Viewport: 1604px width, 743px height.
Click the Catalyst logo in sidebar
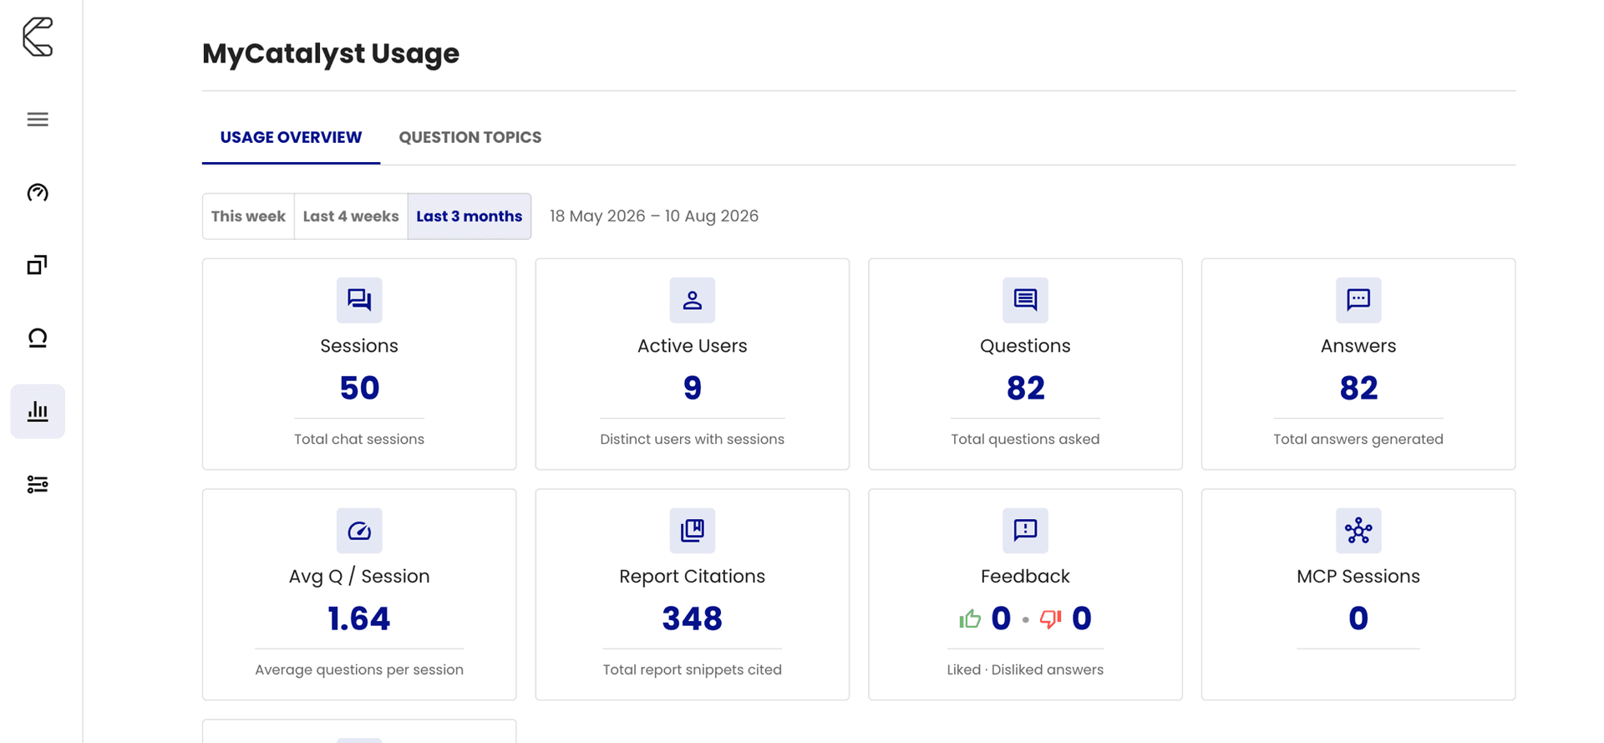[x=38, y=37]
